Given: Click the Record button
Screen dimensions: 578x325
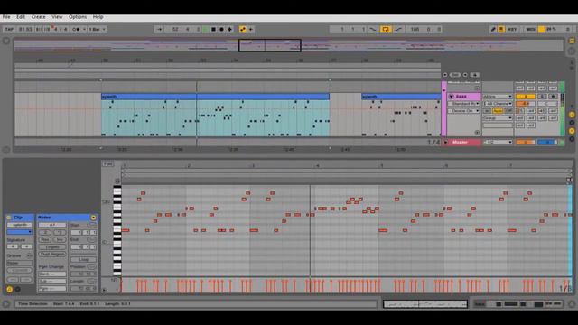Looking at the screenshot, I should (221, 30).
